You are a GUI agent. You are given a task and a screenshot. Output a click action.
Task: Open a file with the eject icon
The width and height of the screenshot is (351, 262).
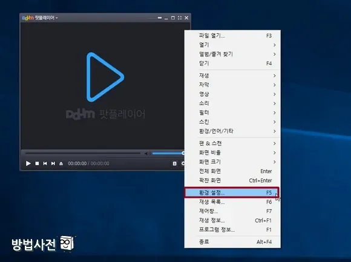61,163
